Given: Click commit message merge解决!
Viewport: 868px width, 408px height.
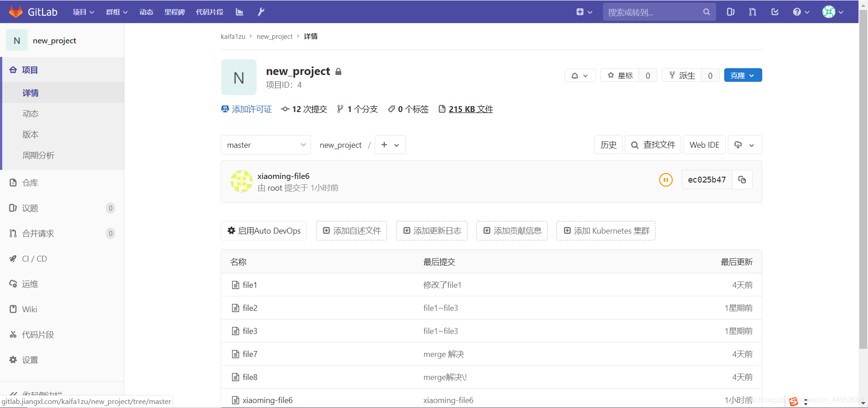Looking at the screenshot, I should [445, 377].
